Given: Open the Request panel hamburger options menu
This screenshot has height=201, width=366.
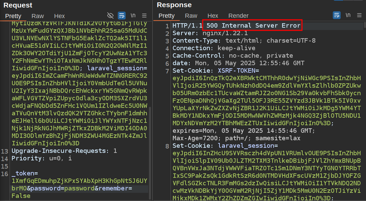Looking at the screenshot, I should (x=144, y=15).
